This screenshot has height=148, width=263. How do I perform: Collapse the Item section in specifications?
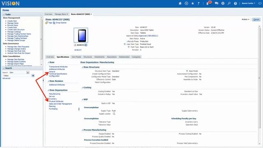pyautogui.click(x=48, y=62)
